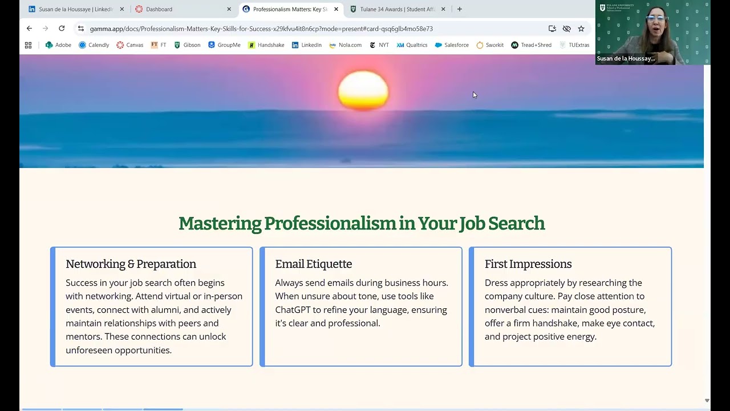Click the Networking & Preparation card heading
Viewport: 730px width, 411px height.
coord(131,264)
